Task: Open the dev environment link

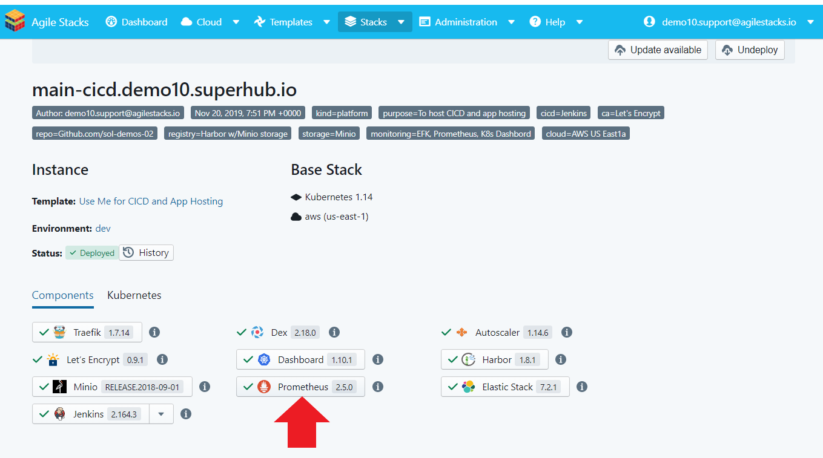Action: [x=103, y=229]
